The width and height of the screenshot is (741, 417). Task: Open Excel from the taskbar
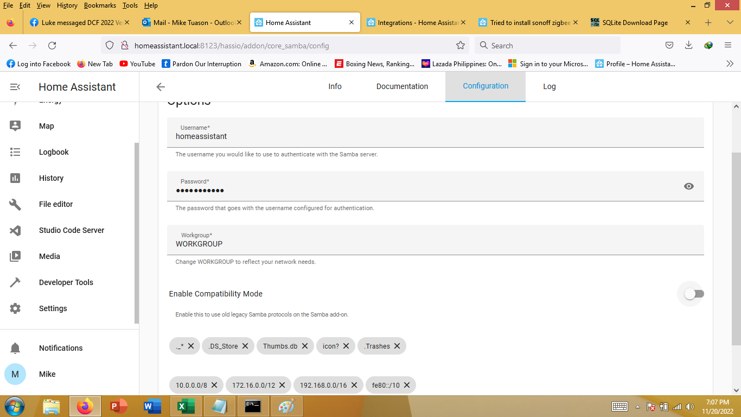(186, 406)
